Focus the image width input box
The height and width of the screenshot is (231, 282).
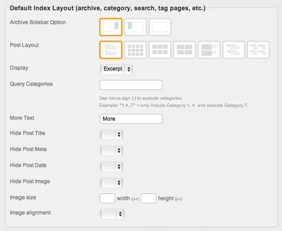point(107,198)
